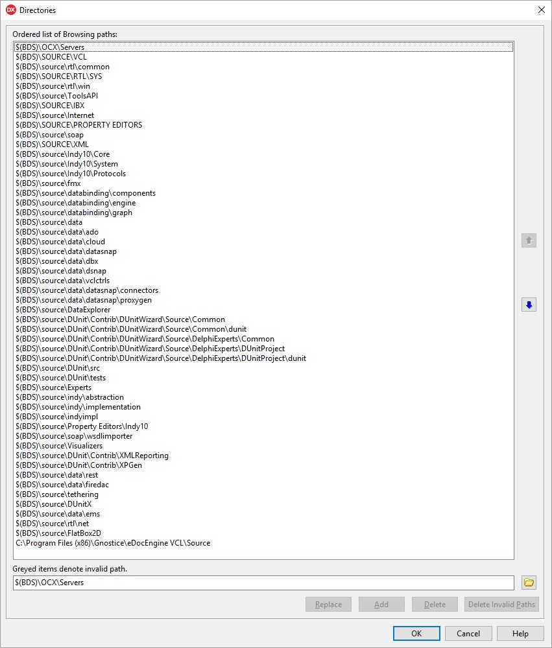Click the Cancel button
The image size is (552, 648).
coord(468,634)
